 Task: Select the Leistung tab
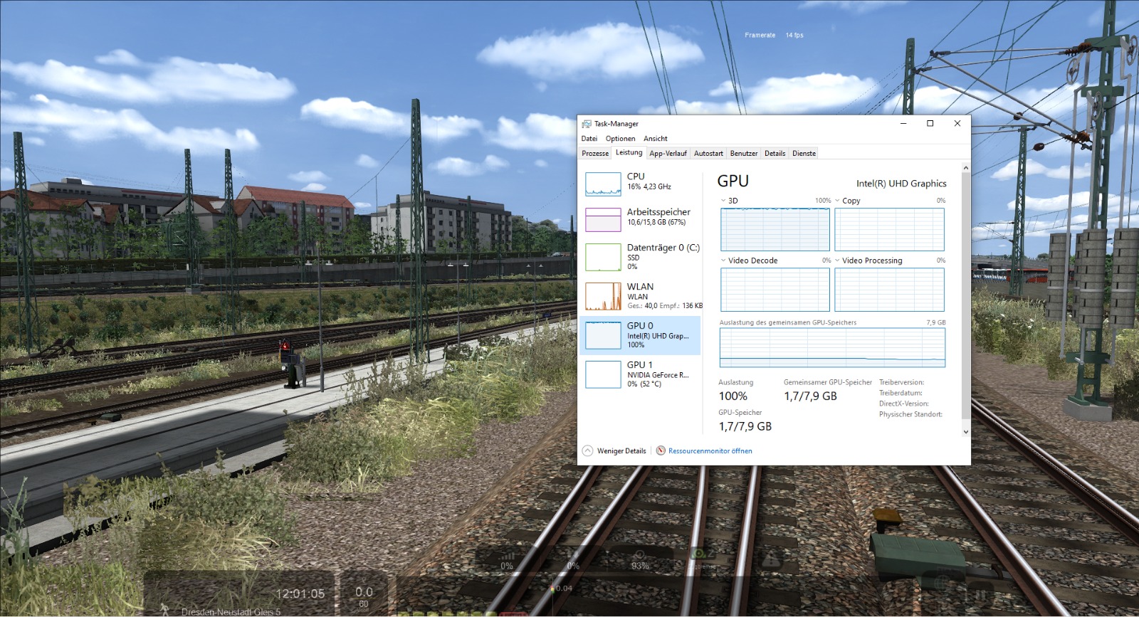[x=629, y=153]
